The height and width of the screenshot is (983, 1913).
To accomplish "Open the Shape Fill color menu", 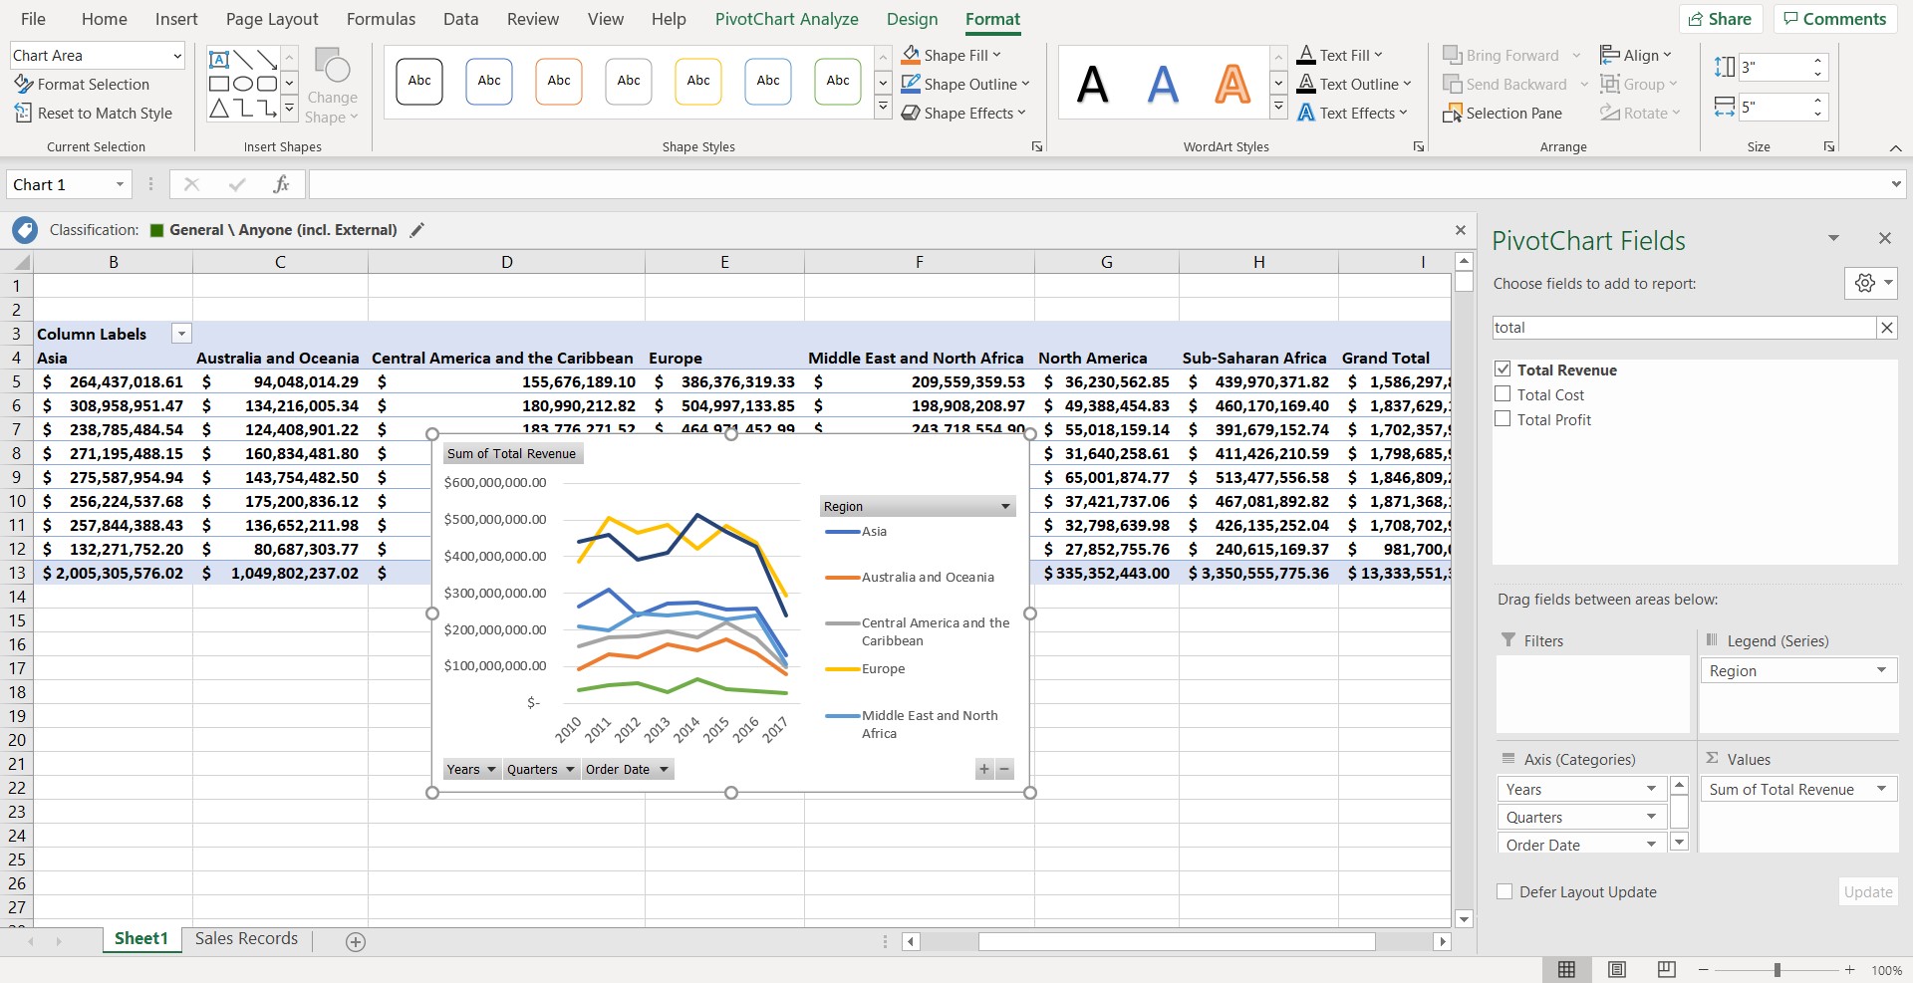I will tap(951, 55).
